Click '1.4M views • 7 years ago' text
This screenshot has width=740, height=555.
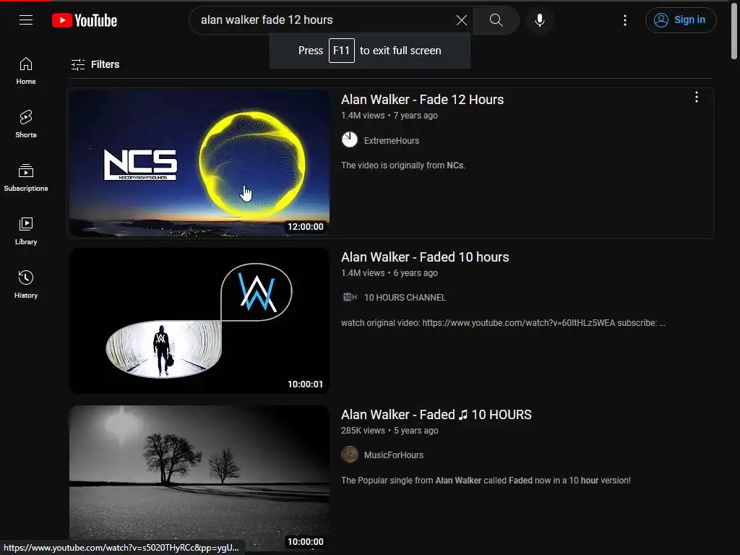point(390,116)
